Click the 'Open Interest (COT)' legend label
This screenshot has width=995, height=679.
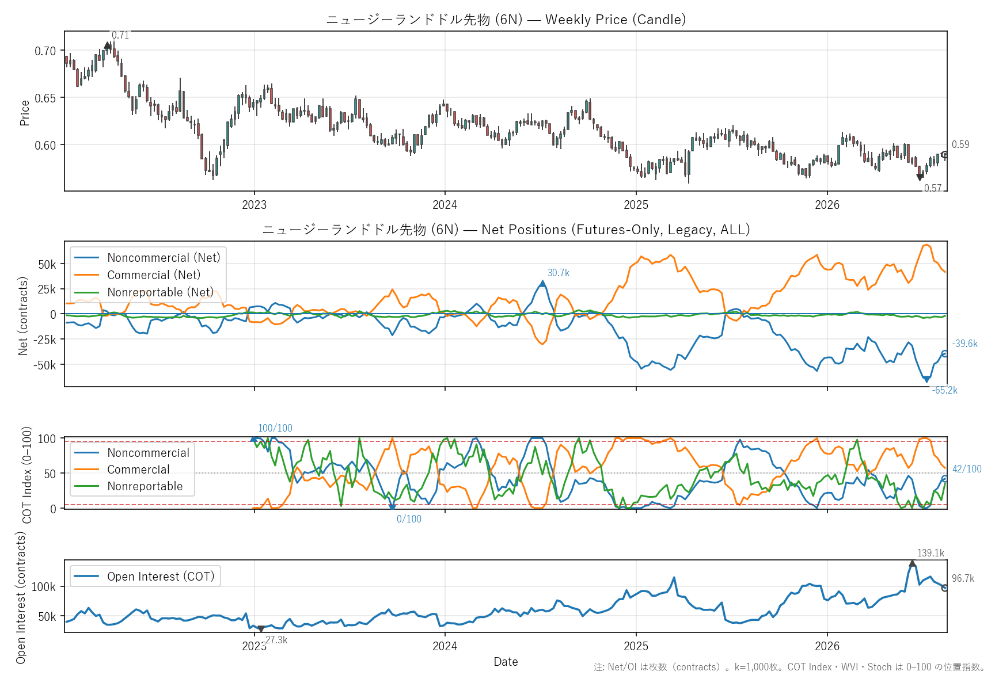pos(161,577)
